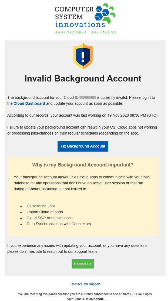Select the Cloud SSO Authentications list item

[x=49, y=218]
